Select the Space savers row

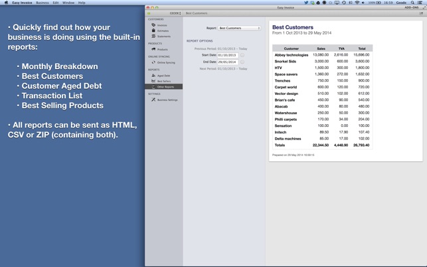[323, 74]
